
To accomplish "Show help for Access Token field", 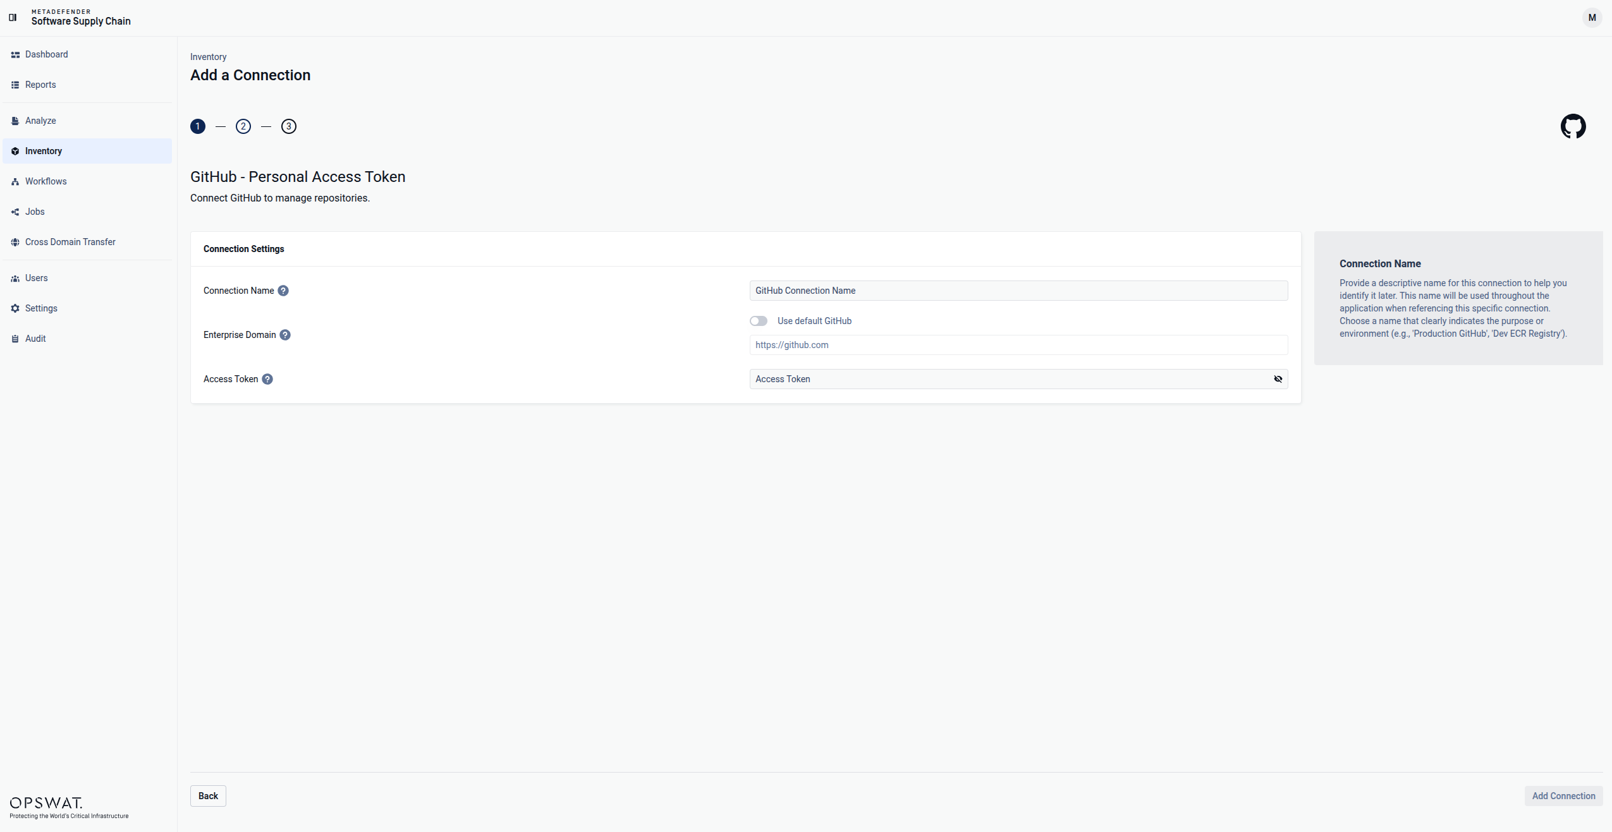I will pyautogui.click(x=267, y=379).
